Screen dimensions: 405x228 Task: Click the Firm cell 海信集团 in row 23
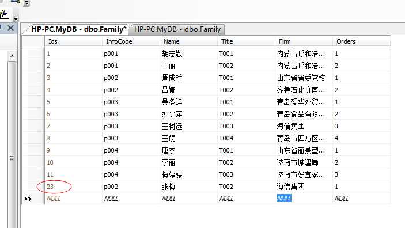(x=304, y=187)
